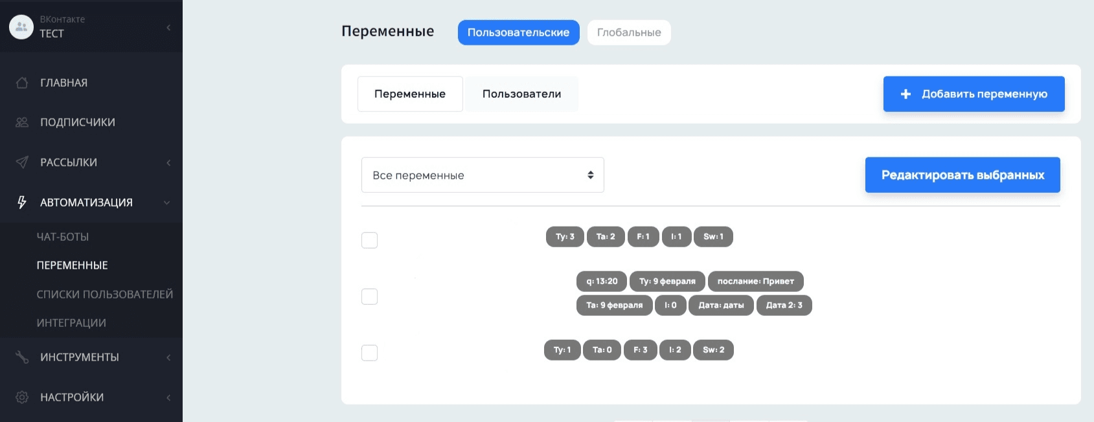The height and width of the screenshot is (422, 1094).
Task: Check the row with Ty: 3 tag
Action: point(369,240)
